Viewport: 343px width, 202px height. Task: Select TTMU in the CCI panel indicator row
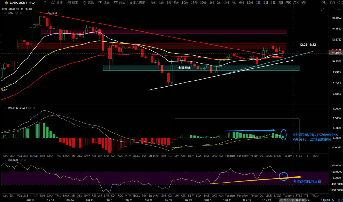[x=315, y=196]
